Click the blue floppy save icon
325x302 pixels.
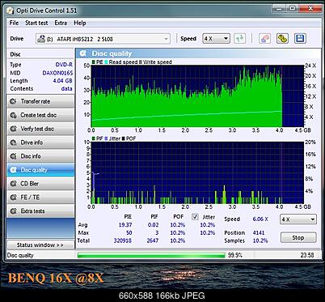(x=300, y=39)
